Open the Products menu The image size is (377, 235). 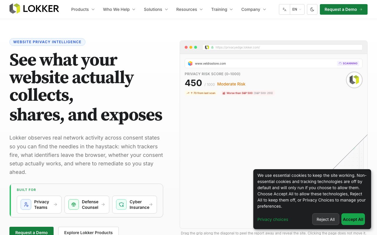[x=83, y=9]
